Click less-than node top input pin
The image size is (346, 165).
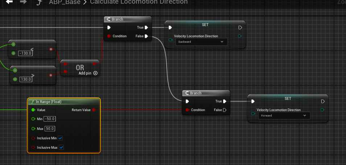(13, 45)
